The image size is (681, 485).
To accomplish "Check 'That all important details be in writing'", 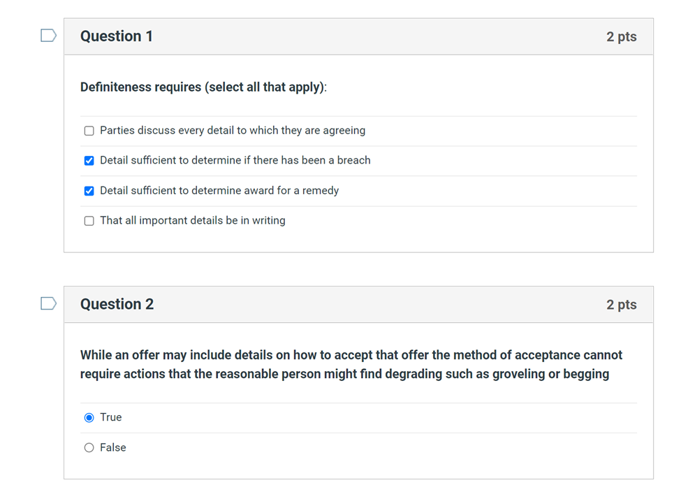I will pyautogui.click(x=89, y=220).
